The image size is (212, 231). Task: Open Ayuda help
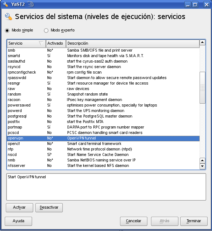tap(18, 221)
